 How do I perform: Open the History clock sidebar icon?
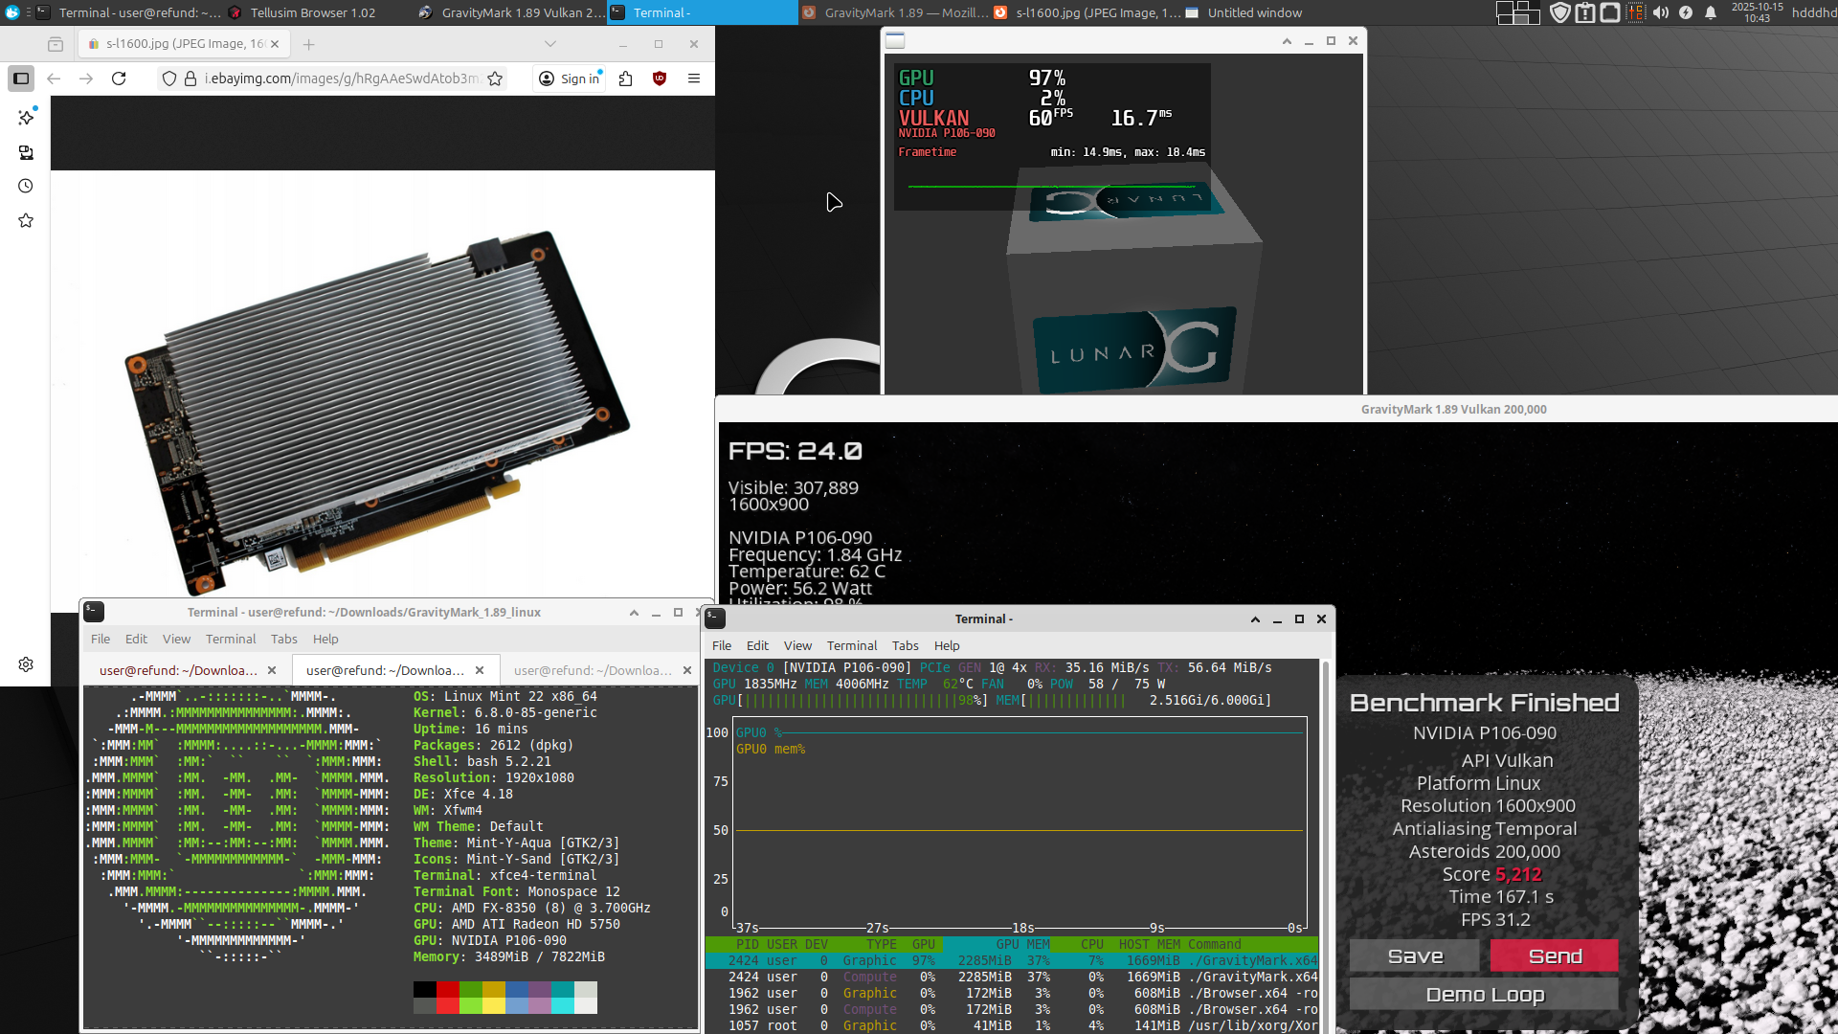(26, 186)
